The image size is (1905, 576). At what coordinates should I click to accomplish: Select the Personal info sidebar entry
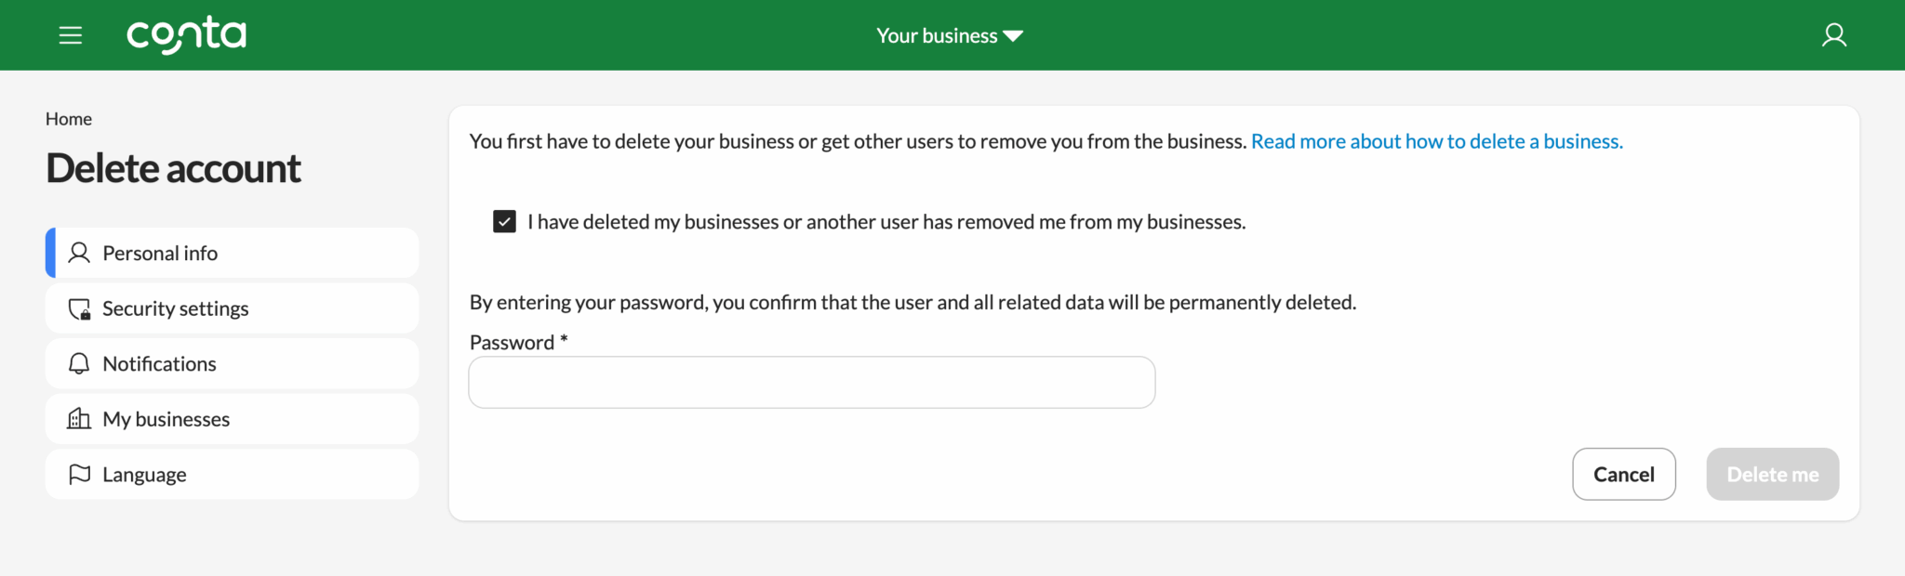point(160,252)
